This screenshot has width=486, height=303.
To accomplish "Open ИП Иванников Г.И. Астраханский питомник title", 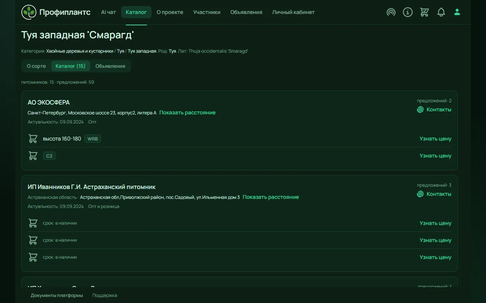I will [x=92, y=187].
